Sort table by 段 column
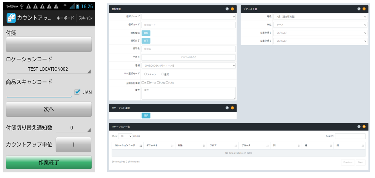The width and height of the screenshot is (375, 178). click(349, 146)
